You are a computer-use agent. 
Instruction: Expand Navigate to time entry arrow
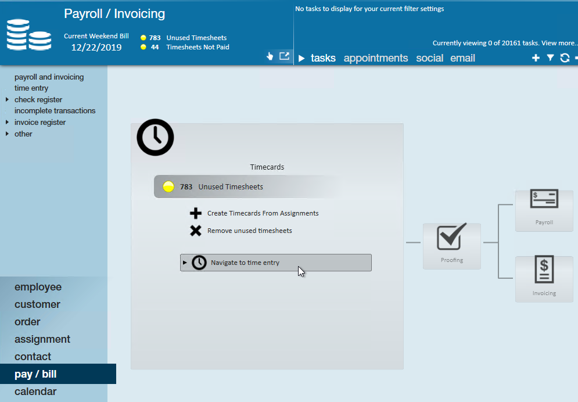point(185,263)
